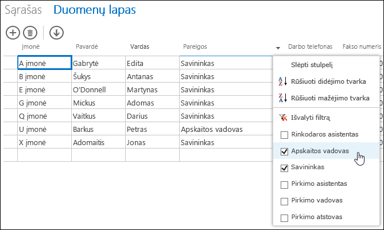Select the Šukys surname cell
Image resolution: width=384 pixels, height=230 pixels.
tap(99, 76)
